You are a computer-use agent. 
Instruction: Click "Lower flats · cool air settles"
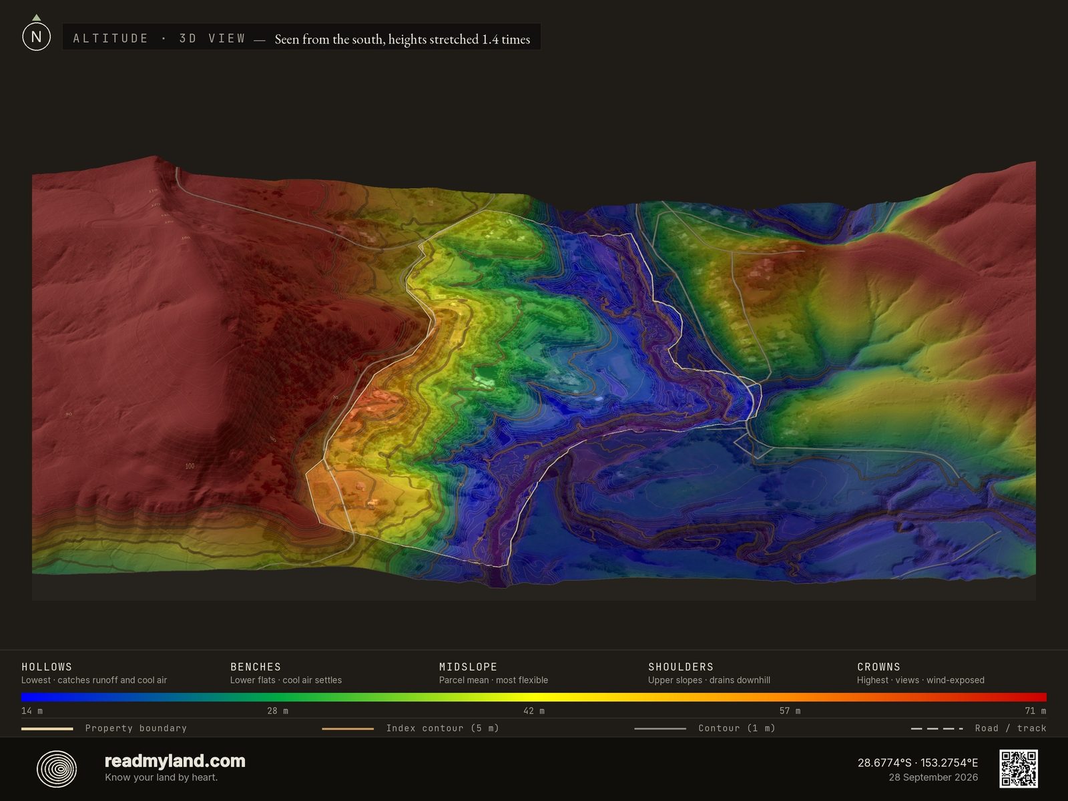tap(286, 680)
